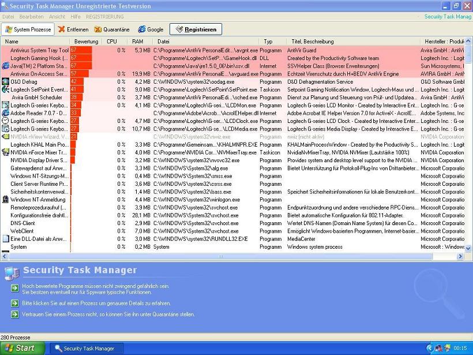This screenshot has height=355, width=473.
Task: Select the Avira GmbH Scheduler row
Action: point(232,97)
